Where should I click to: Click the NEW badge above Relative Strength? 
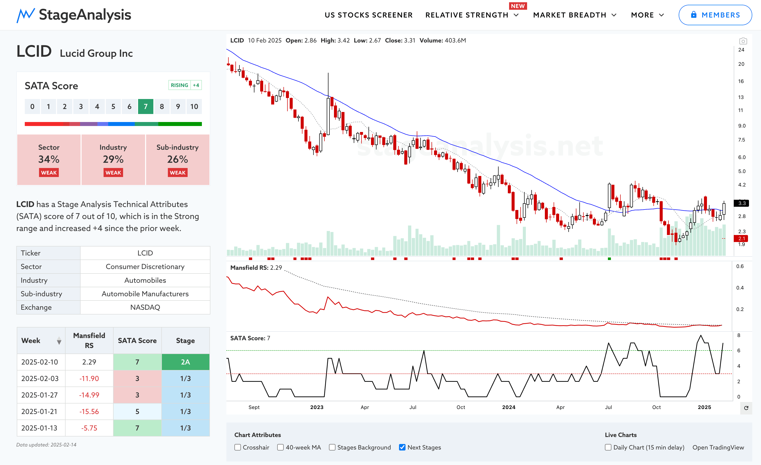tap(518, 6)
